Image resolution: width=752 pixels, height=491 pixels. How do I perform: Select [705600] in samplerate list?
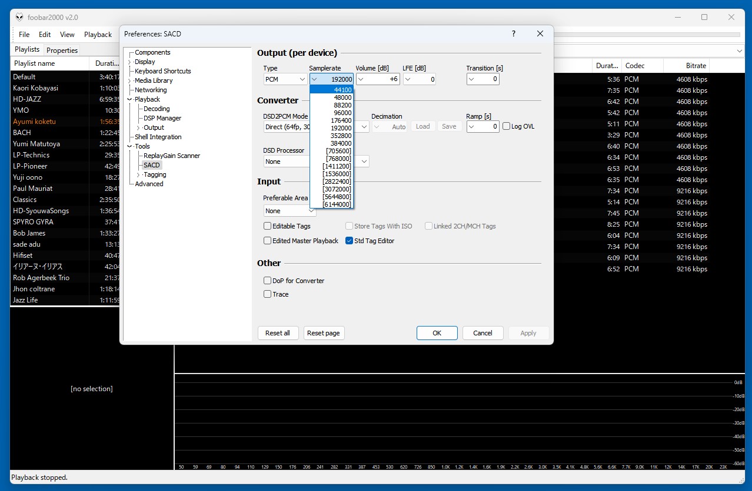tap(331, 151)
